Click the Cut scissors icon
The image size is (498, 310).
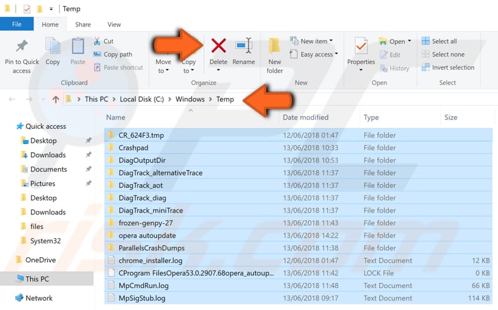97,41
